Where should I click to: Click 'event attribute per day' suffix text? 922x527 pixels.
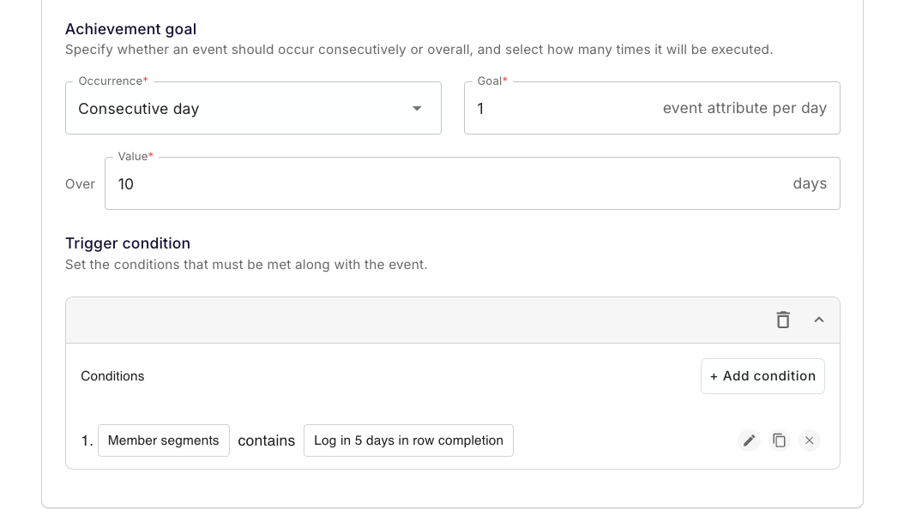click(x=744, y=109)
